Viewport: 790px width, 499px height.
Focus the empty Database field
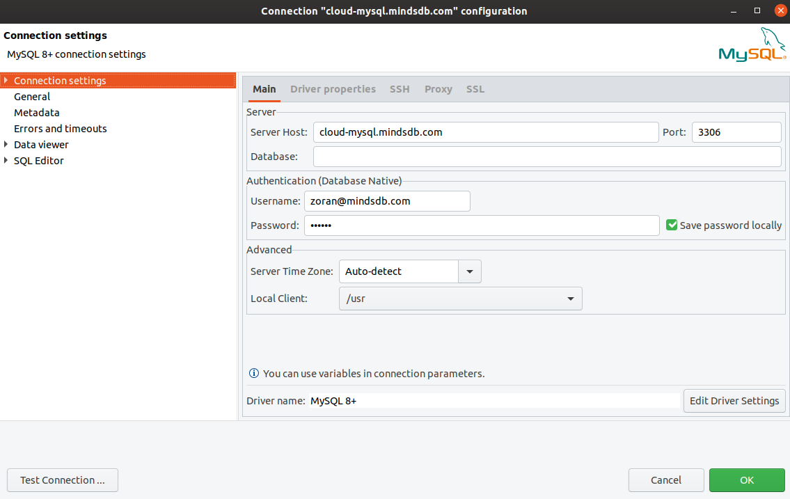(547, 157)
